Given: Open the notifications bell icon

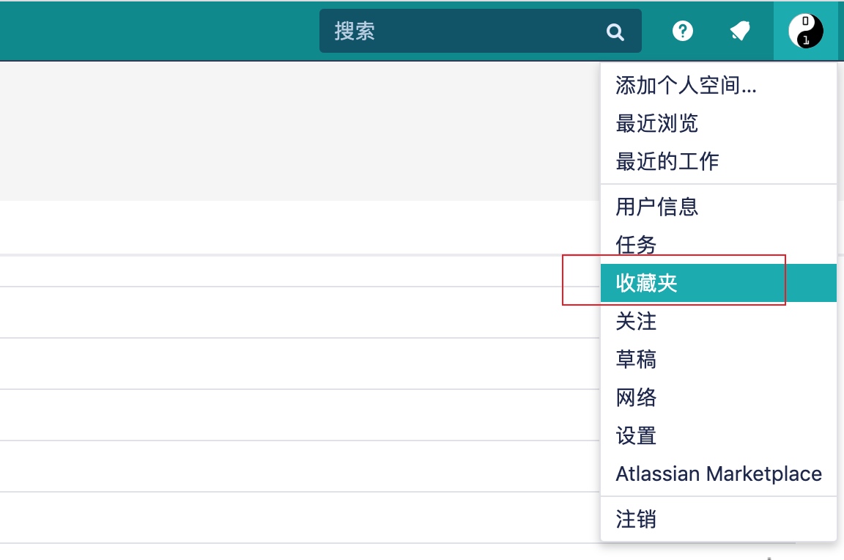Looking at the screenshot, I should tap(740, 32).
